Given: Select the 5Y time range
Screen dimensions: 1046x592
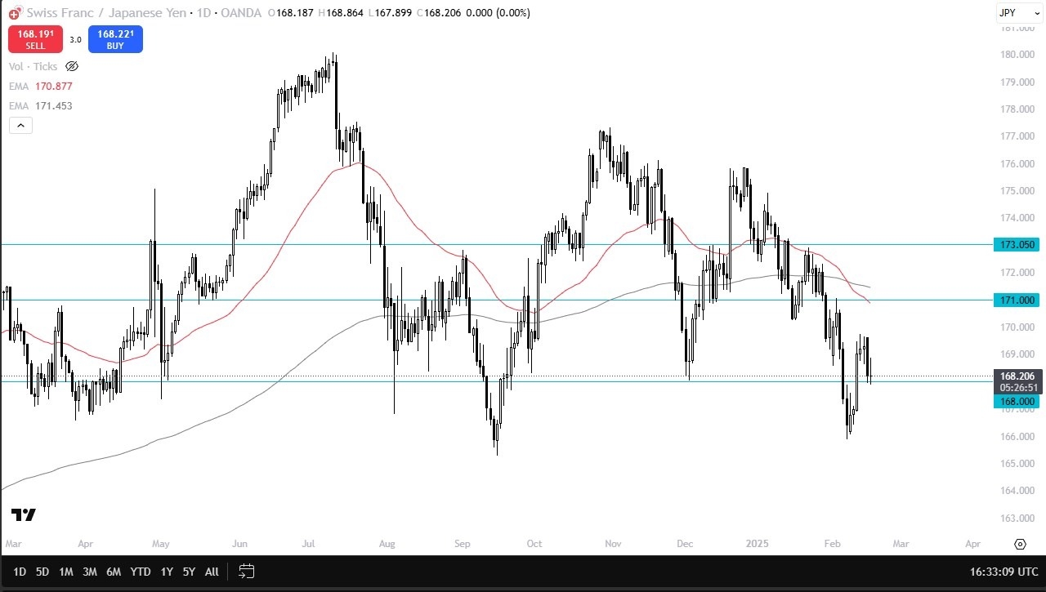Looking at the screenshot, I should [x=189, y=572].
